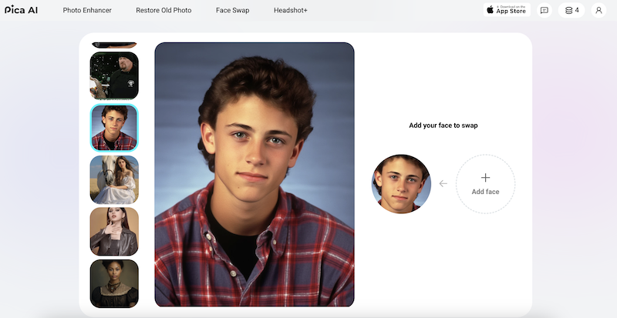Select the partially visible top thumbnail
Viewport: 617px width, 318px height.
(x=114, y=45)
